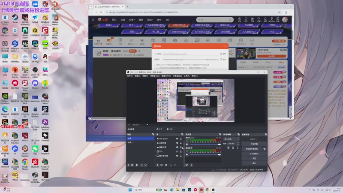
Task: Open Douyu follow heart icon in header
Action: [246, 19]
